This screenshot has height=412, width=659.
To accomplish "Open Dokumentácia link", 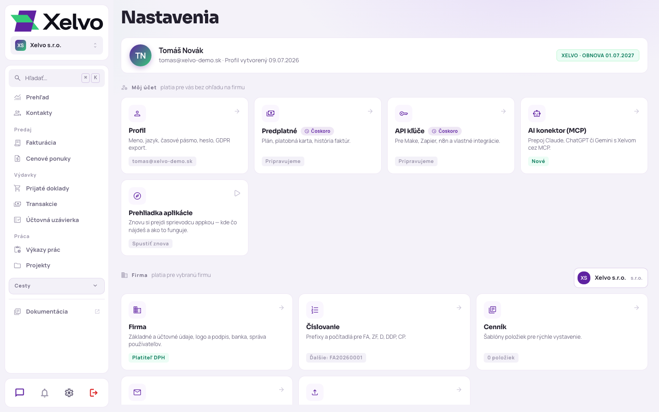I will tap(57, 312).
